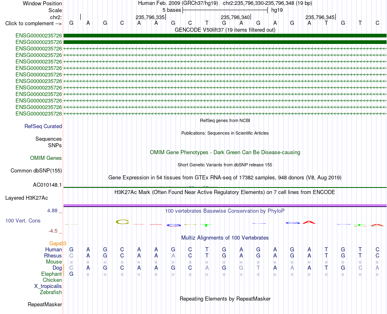Click the Scale track label
This screenshot has width=387, height=314.
[55, 10]
